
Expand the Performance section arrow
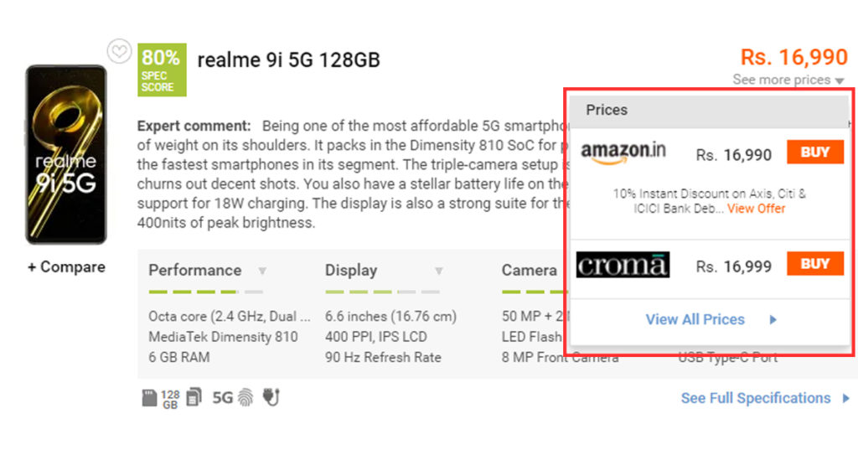point(262,272)
